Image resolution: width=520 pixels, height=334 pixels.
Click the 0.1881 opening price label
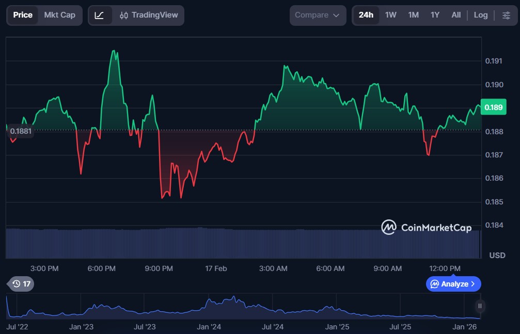21,131
